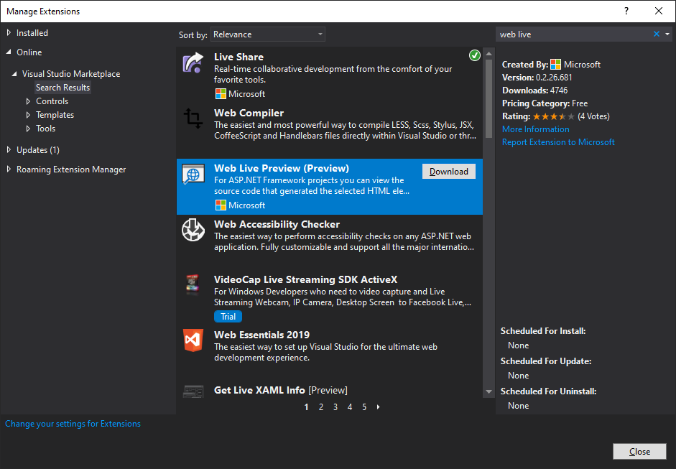Open the search box dropdown arrow
This screenshot has width=676, height=469.
(x=667, y=34)
